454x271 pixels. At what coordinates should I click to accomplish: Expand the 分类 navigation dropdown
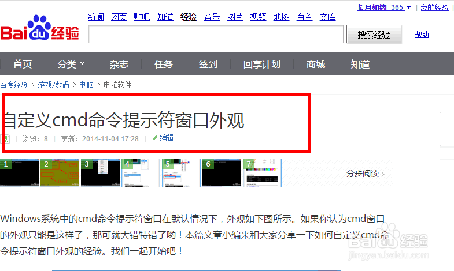(71, 64)
